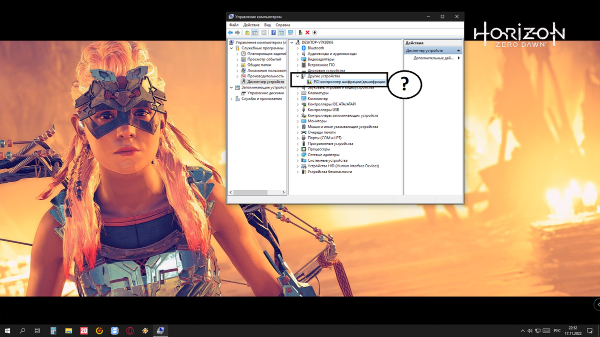Open the Справка menu

coord(282,25)
